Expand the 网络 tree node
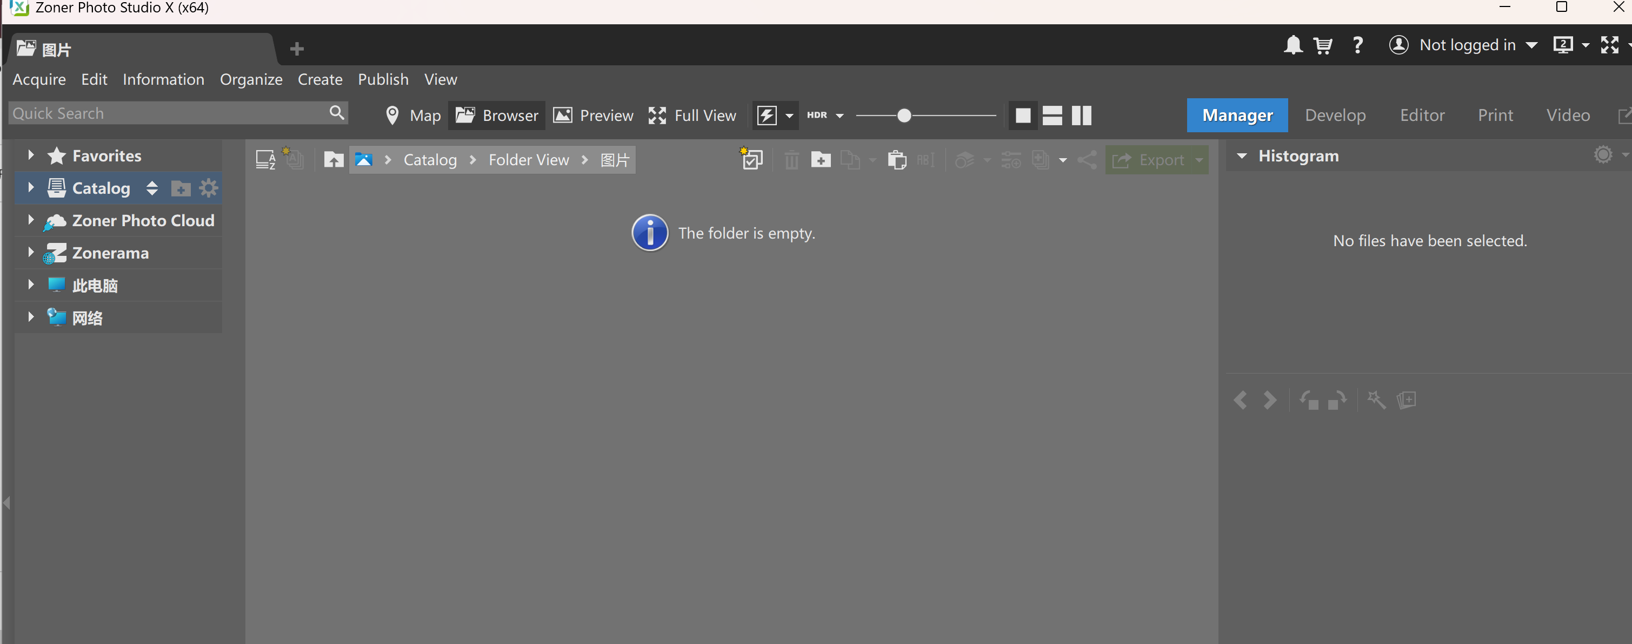The height and width of the screenshot is (644, 1632). (30, 316)
